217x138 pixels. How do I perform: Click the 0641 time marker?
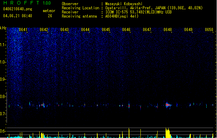click(23, 30)
